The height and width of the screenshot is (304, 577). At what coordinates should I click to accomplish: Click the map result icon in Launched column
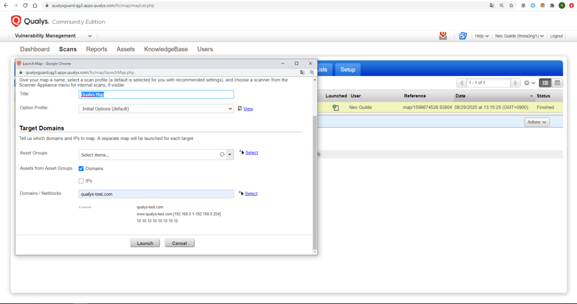(x=336, y=108)
